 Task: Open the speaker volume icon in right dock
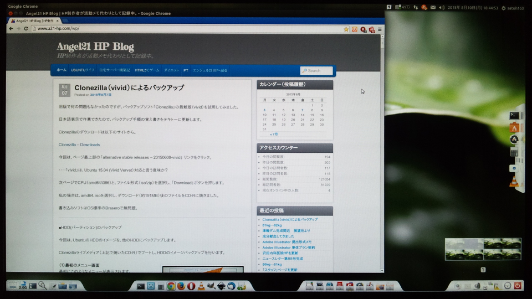tap(477, 286)
